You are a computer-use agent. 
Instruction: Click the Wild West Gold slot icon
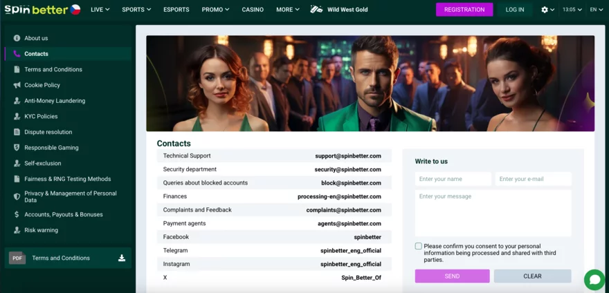316,9
